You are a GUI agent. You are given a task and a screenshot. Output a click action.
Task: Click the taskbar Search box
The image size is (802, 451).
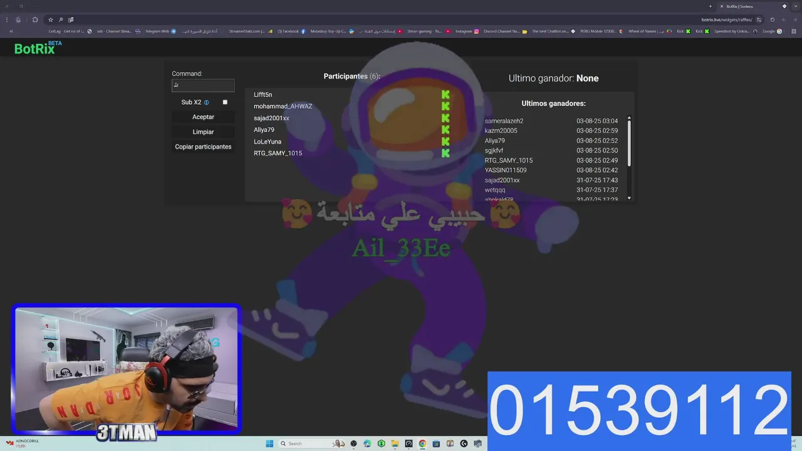312,443
